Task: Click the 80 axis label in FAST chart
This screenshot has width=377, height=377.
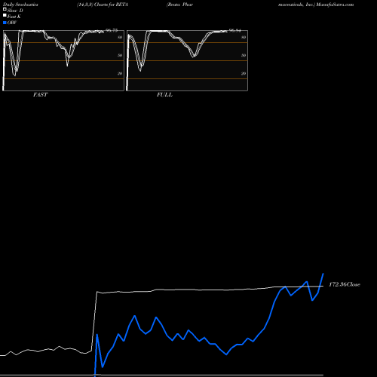Action: (120, 37)
